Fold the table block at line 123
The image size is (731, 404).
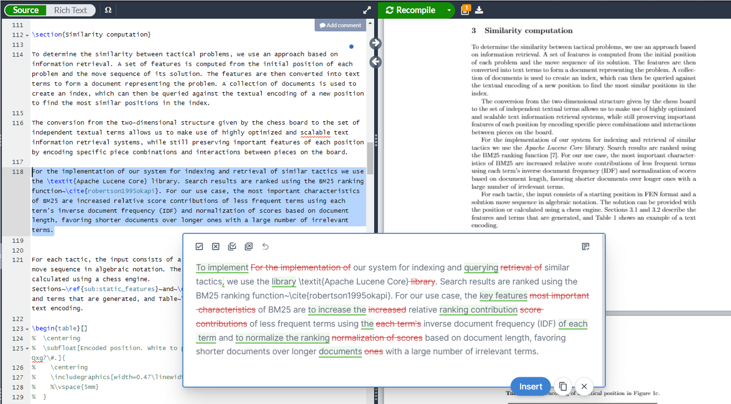tap(27, 329)
